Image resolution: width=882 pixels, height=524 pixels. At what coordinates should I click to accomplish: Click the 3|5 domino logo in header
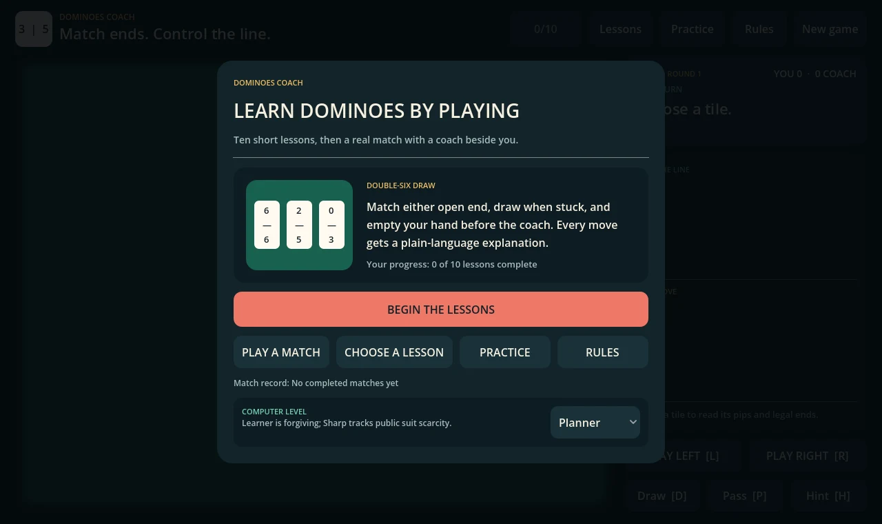(34, 29)
